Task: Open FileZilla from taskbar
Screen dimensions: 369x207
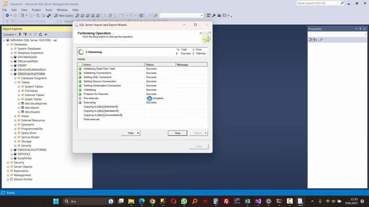Action: tap(226, 201)
